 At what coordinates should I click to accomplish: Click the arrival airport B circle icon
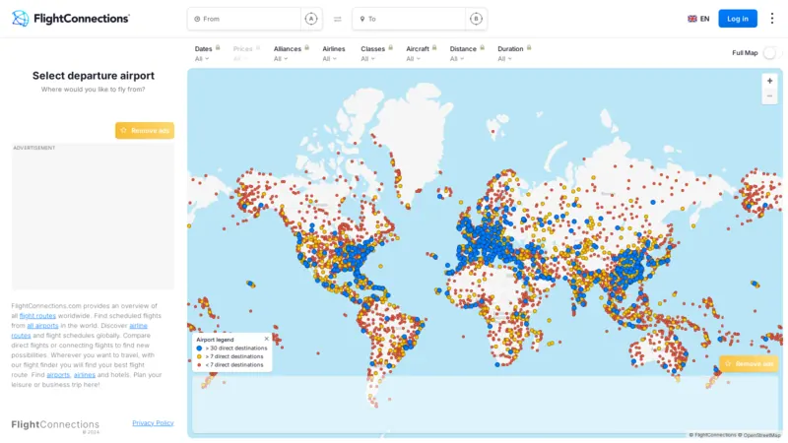[x=476, y=19]
